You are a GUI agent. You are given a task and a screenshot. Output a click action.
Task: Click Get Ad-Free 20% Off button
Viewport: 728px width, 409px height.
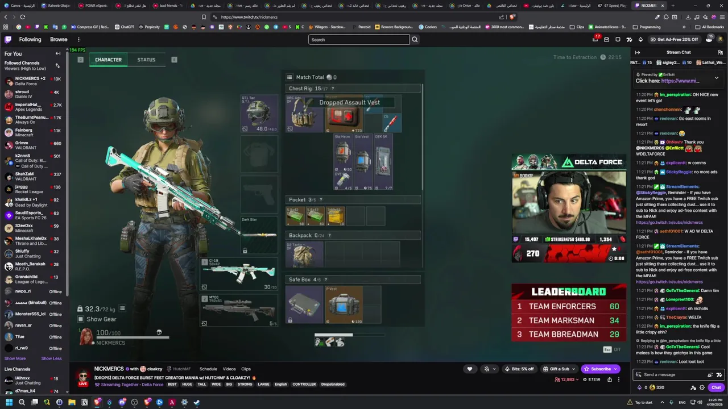674,39
